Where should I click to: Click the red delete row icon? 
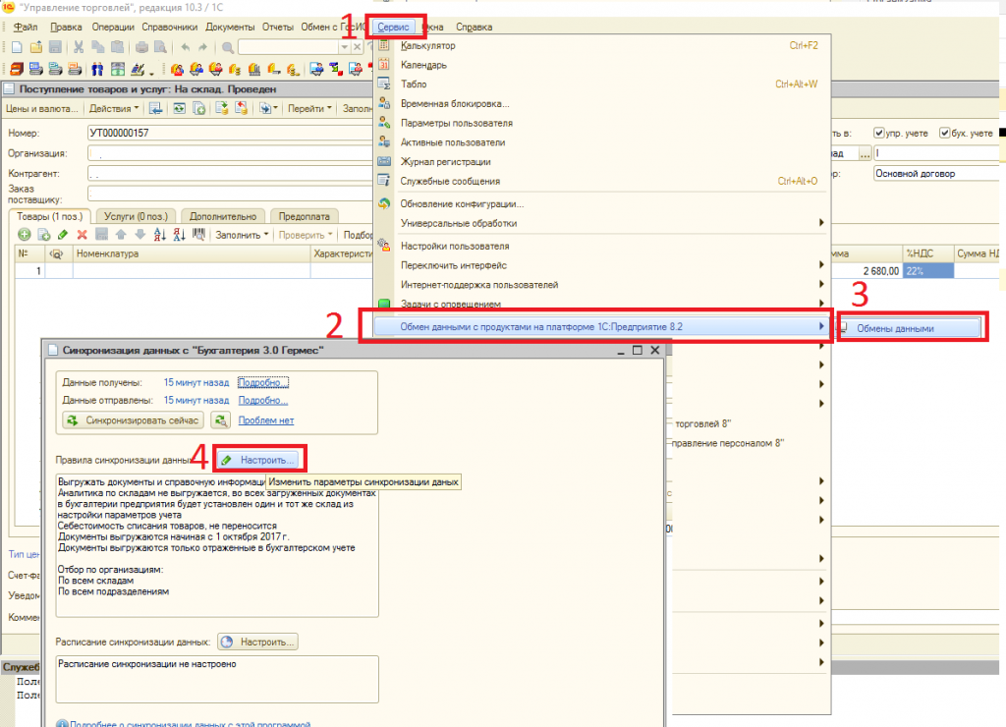(83, 235)
